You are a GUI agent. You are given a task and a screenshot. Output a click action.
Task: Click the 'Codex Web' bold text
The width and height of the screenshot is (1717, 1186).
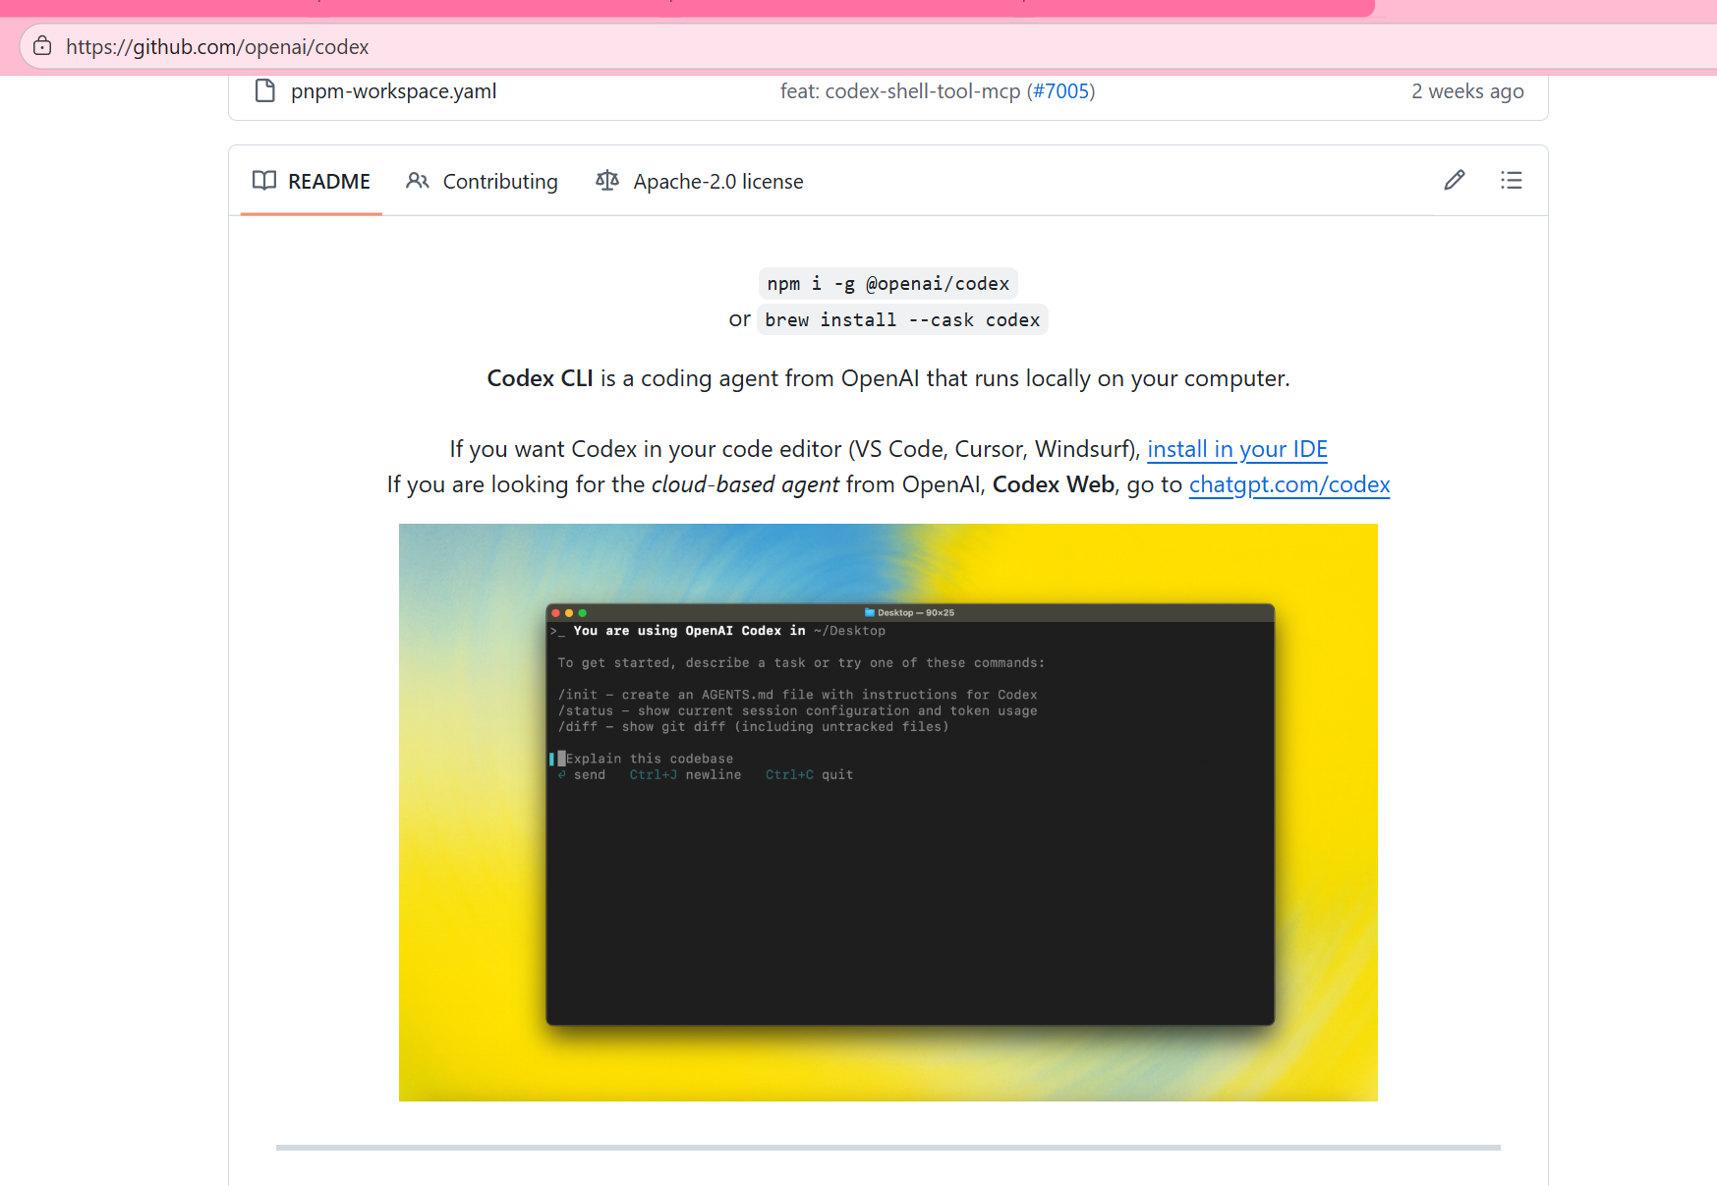pyautogui.click(x=1054, y=484)
